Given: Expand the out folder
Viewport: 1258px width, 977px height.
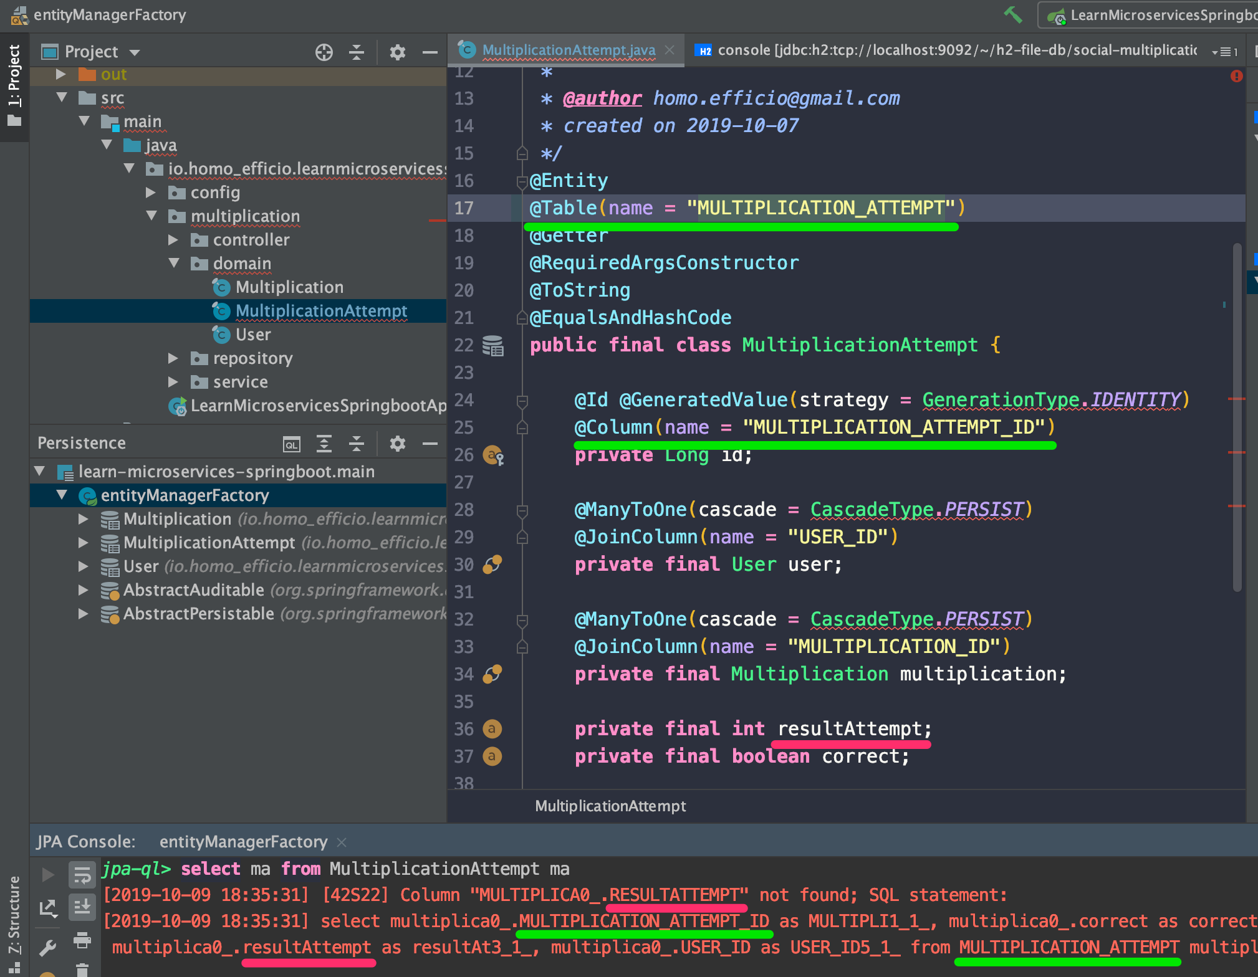Looking at the screenshot, I should [x=61, y=74].
